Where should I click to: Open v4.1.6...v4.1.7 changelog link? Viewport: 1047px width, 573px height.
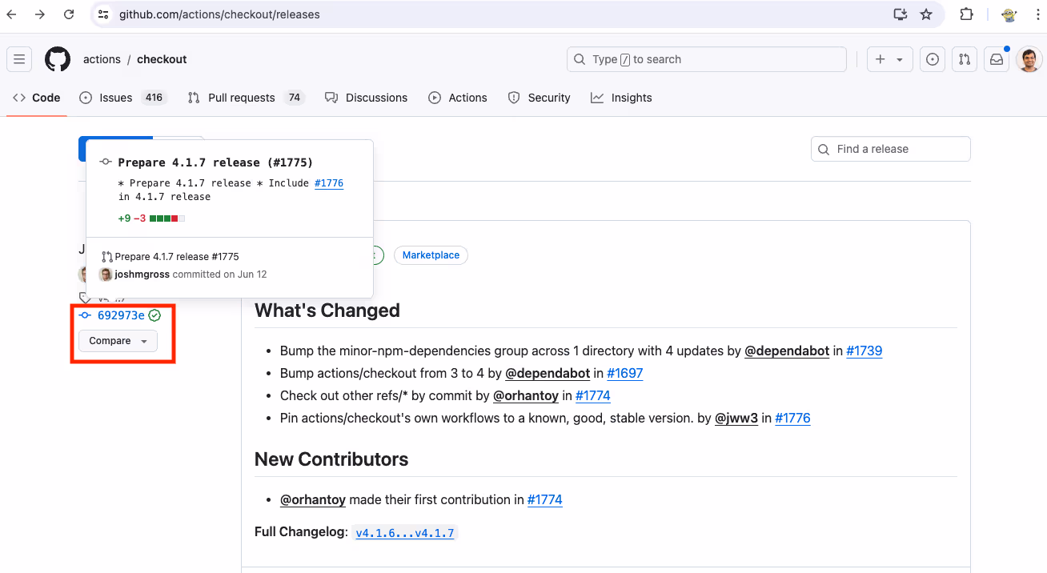tap(405, 533)
